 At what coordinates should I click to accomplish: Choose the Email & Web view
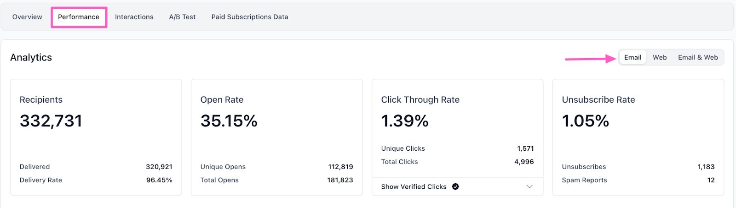(698, 57)
